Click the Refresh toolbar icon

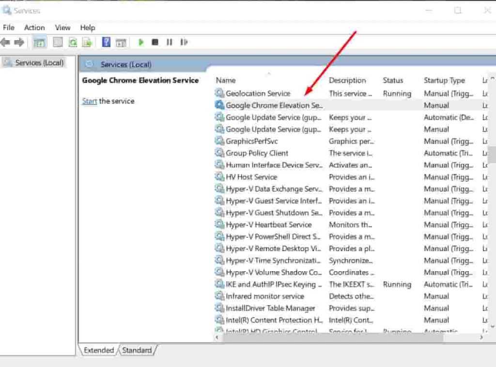(73, 42)
